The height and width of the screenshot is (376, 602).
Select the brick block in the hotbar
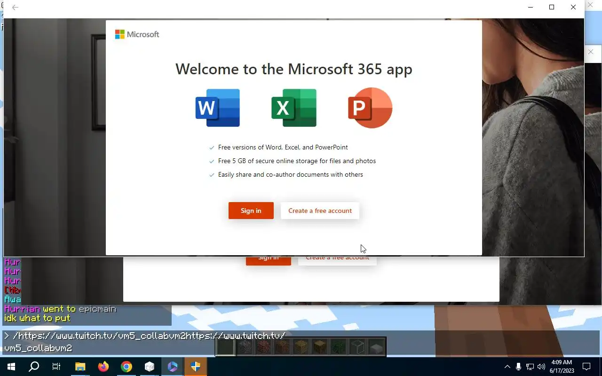(263, 347)
